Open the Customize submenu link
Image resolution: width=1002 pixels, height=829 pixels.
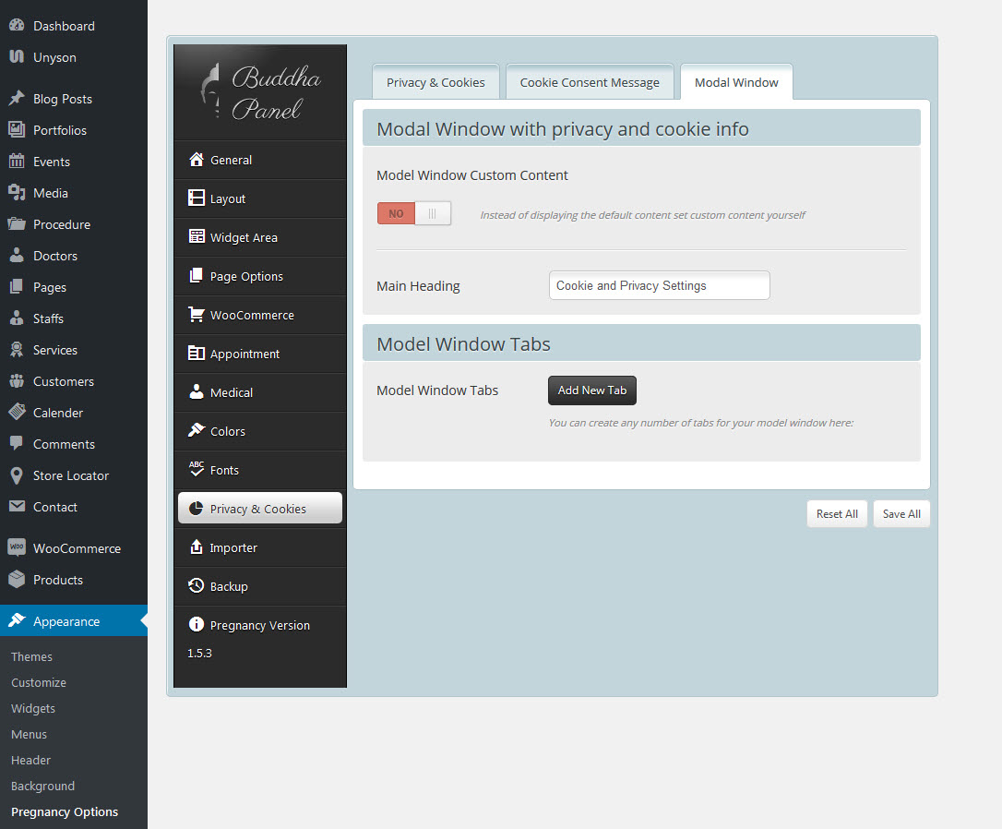tap(39, 682)
